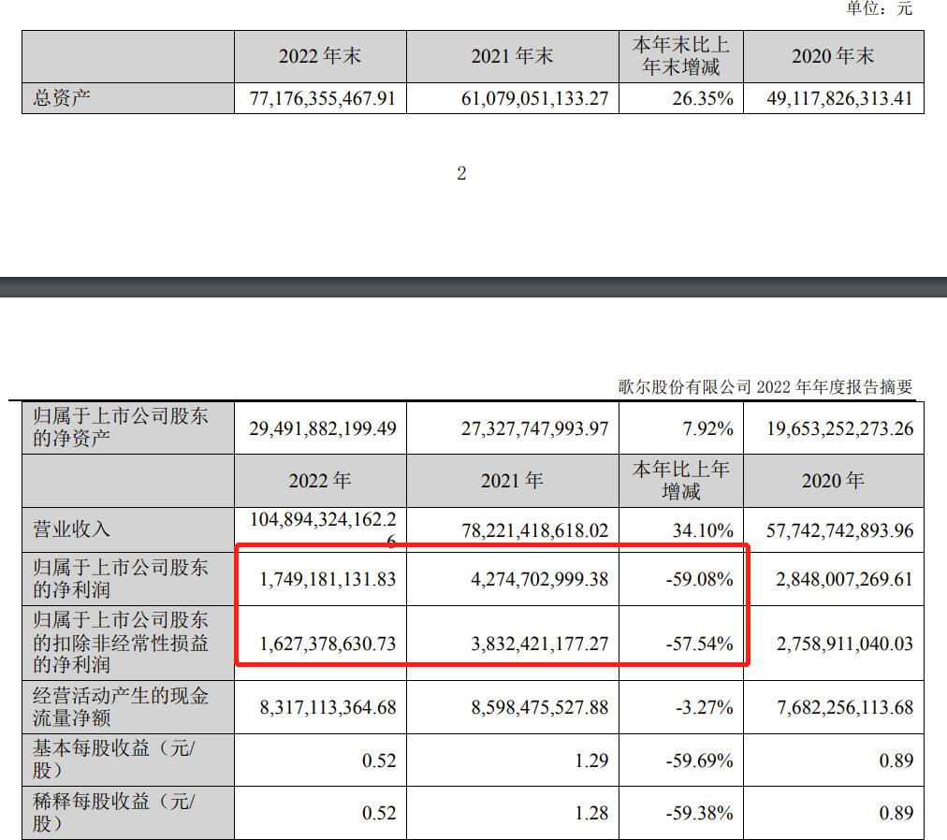Click the 34.10% revenue growth cell

[x=704, y=530]
